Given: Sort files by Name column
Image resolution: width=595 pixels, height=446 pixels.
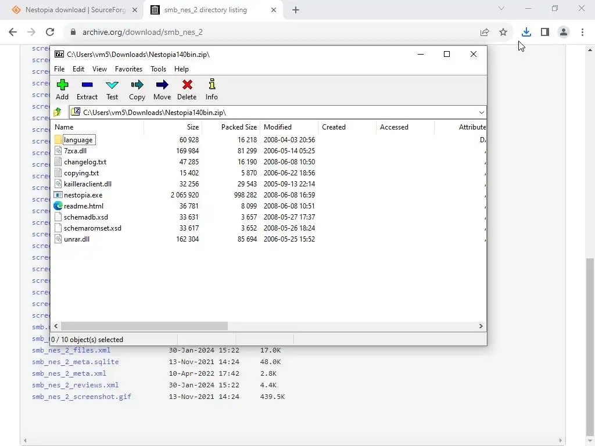Looking at the screenshot, I should pyautogui.click(x=98, y=127).
